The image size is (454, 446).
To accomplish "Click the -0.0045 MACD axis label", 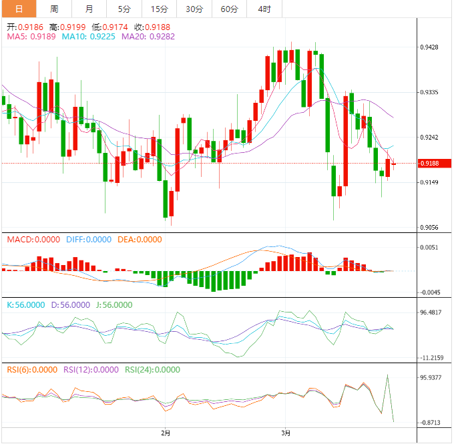I will pyautogui.click(x=430, y=292).
